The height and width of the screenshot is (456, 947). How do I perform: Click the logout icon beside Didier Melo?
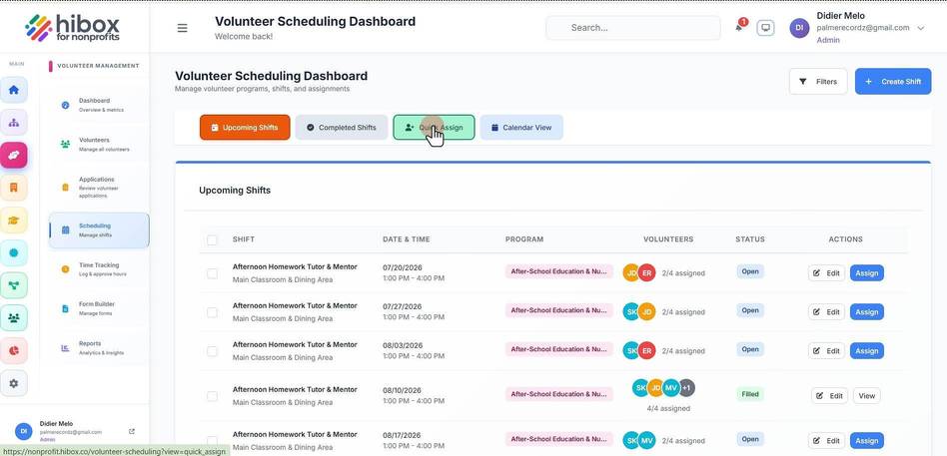click(132, 431)
